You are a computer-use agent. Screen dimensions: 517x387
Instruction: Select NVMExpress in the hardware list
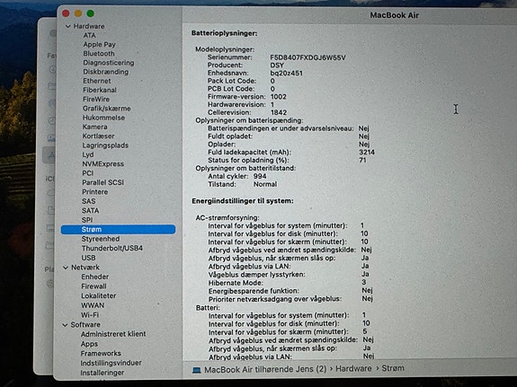click(103, 163)
